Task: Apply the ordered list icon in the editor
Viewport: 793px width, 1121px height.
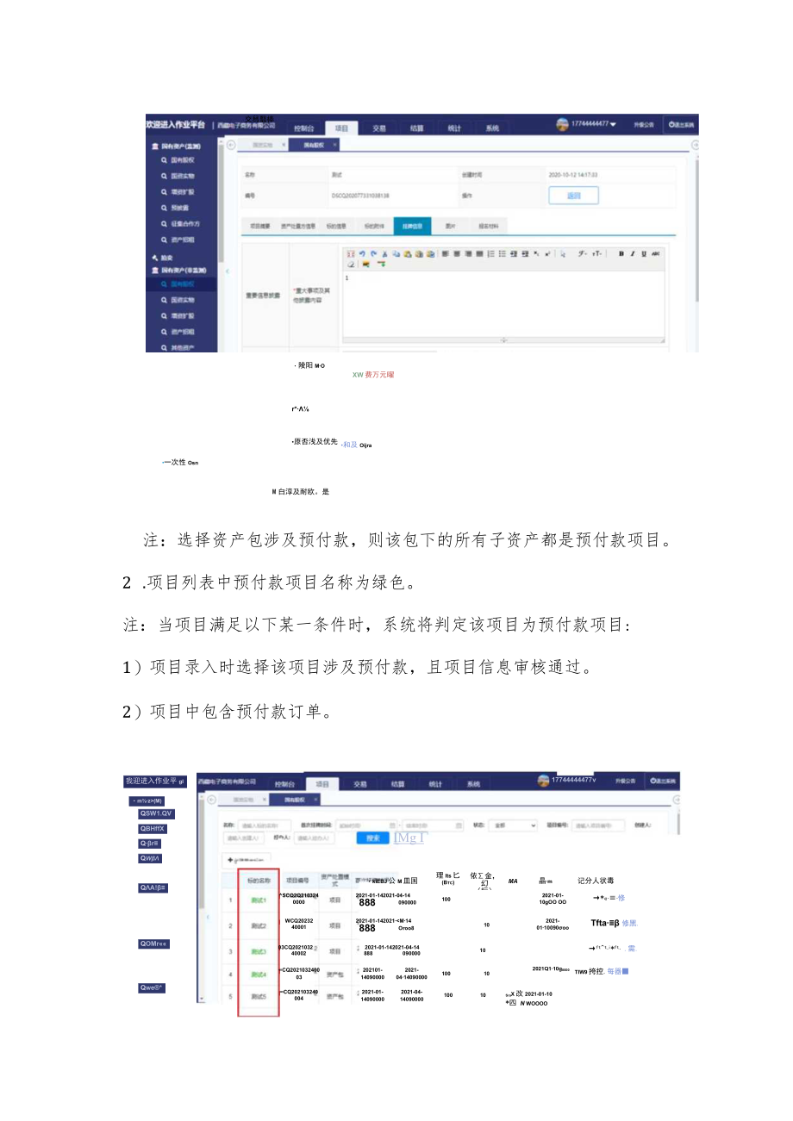Action: click(490, 253)
